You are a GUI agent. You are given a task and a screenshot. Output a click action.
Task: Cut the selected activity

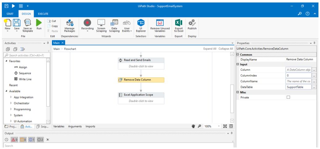[x=51, y=21]
